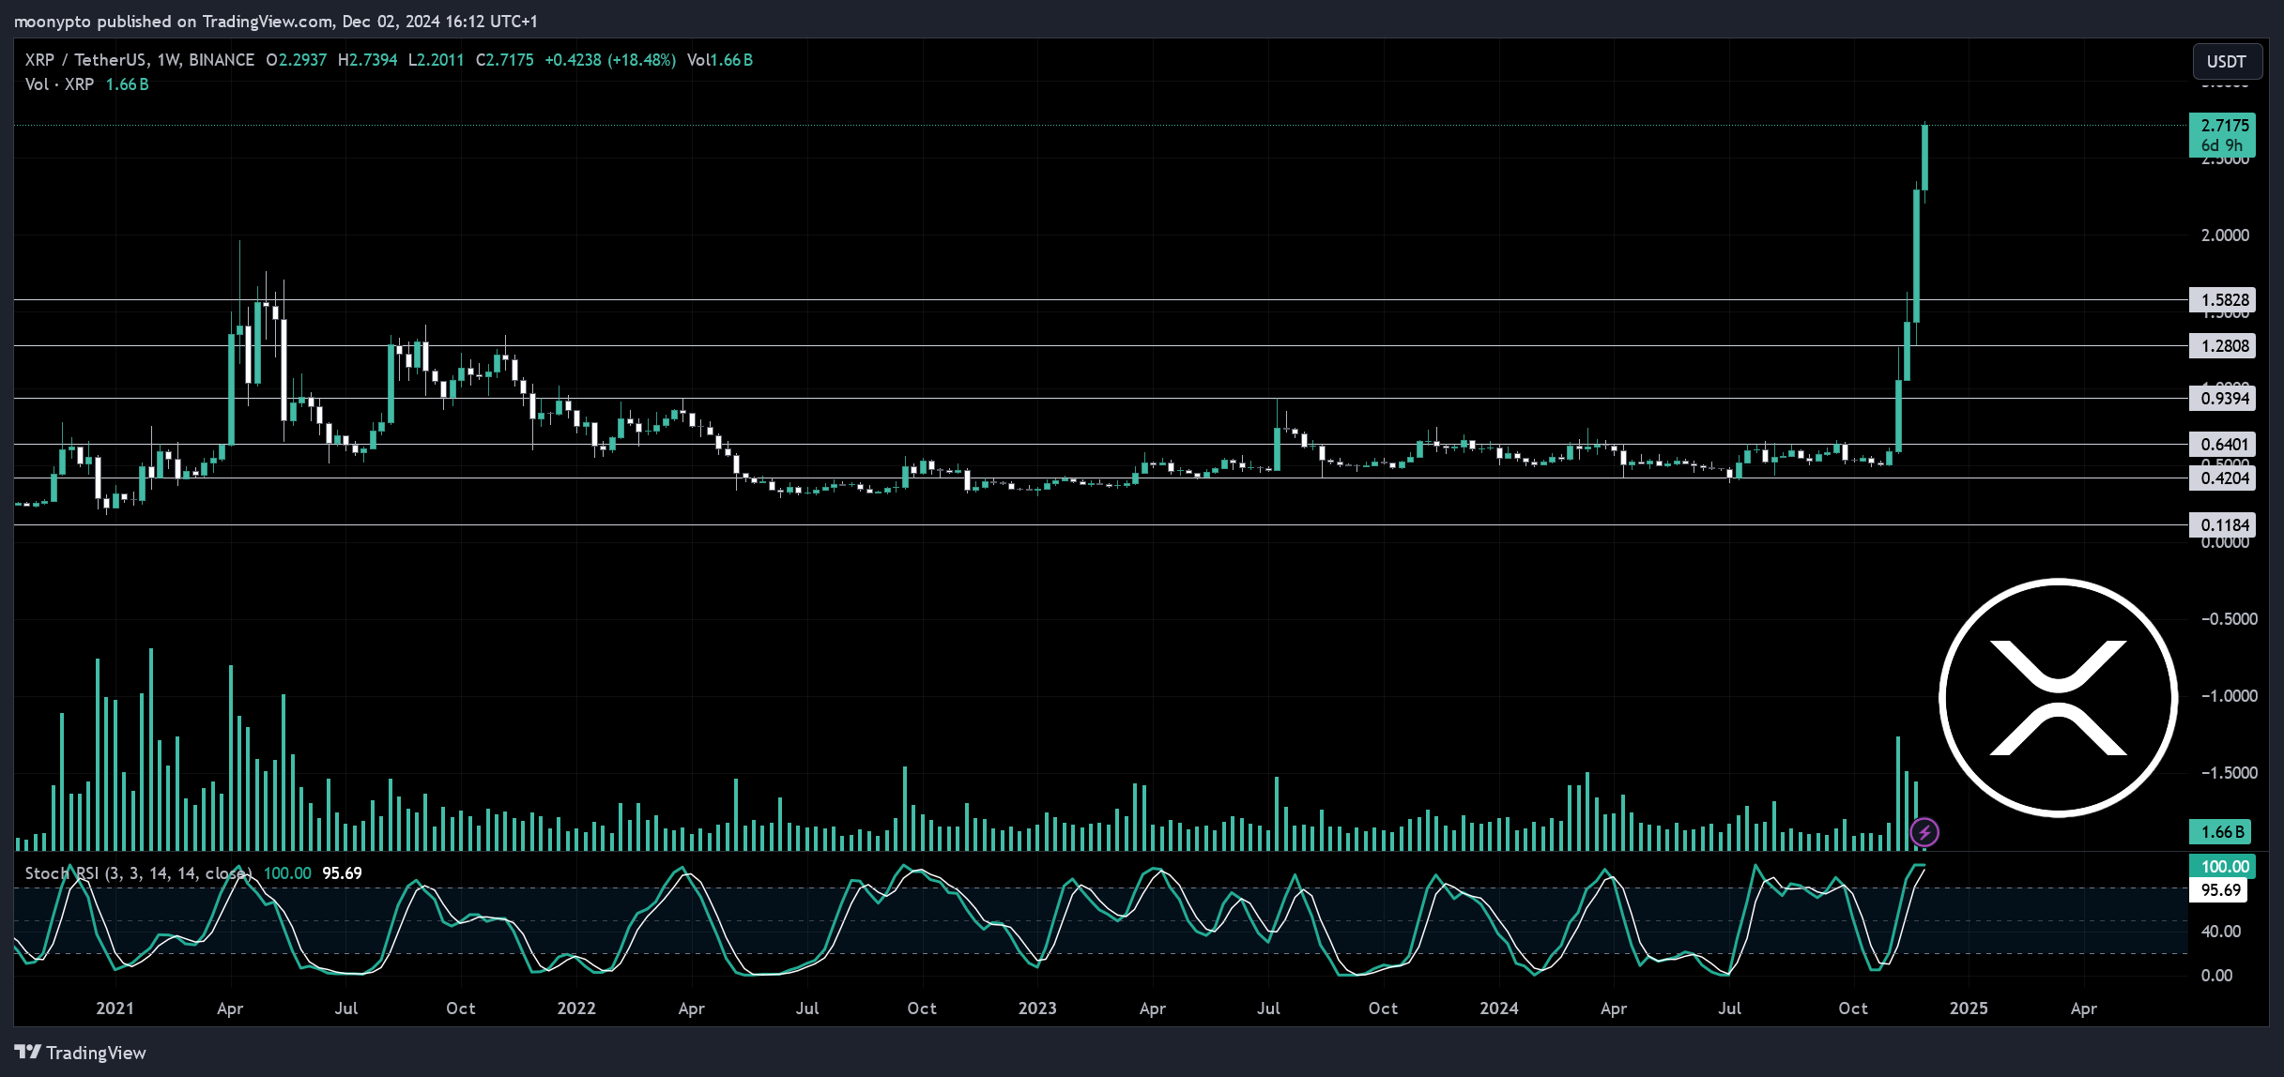Click the 2024 time axis label
2284x1077 pixels.
(x=1499, y=1009)
